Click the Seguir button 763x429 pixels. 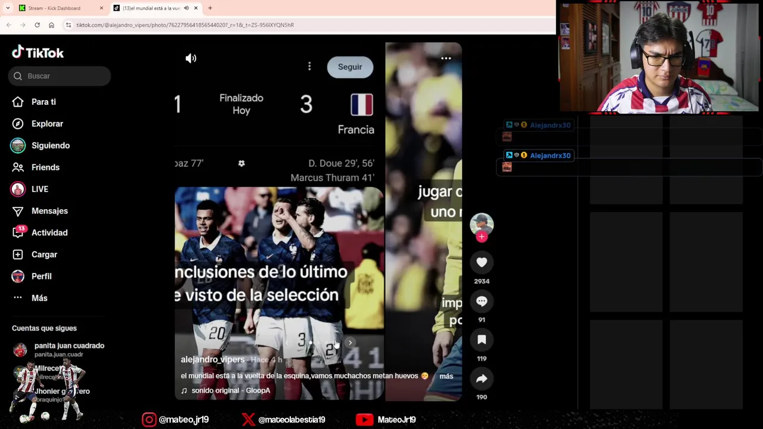point(350,67)
